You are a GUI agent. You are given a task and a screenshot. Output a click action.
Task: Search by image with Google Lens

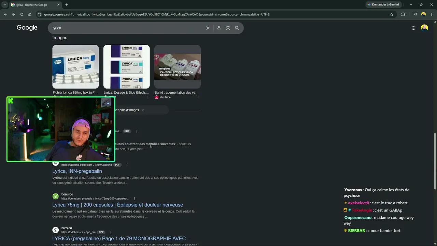pos(228,28)
